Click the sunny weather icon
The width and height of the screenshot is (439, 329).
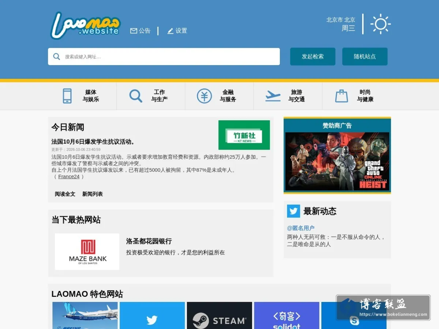coord(380,24)
